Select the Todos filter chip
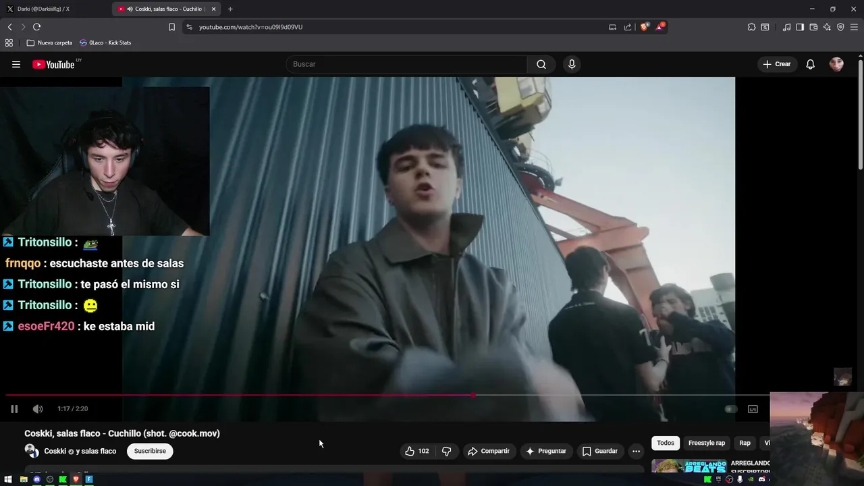This screenshot has height=486, width=864. click(666, 443)
